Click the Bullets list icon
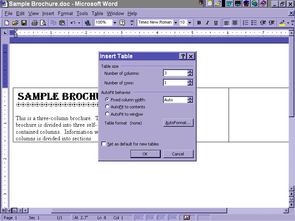This screenshot has width=295, height=221. pos(254,23)
